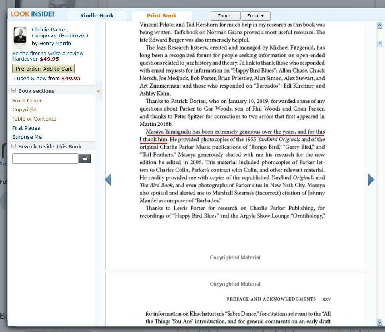This screenshot has width=385, height=332.
Task: Click Be the first to write a review
Action: tap(48, 53)
